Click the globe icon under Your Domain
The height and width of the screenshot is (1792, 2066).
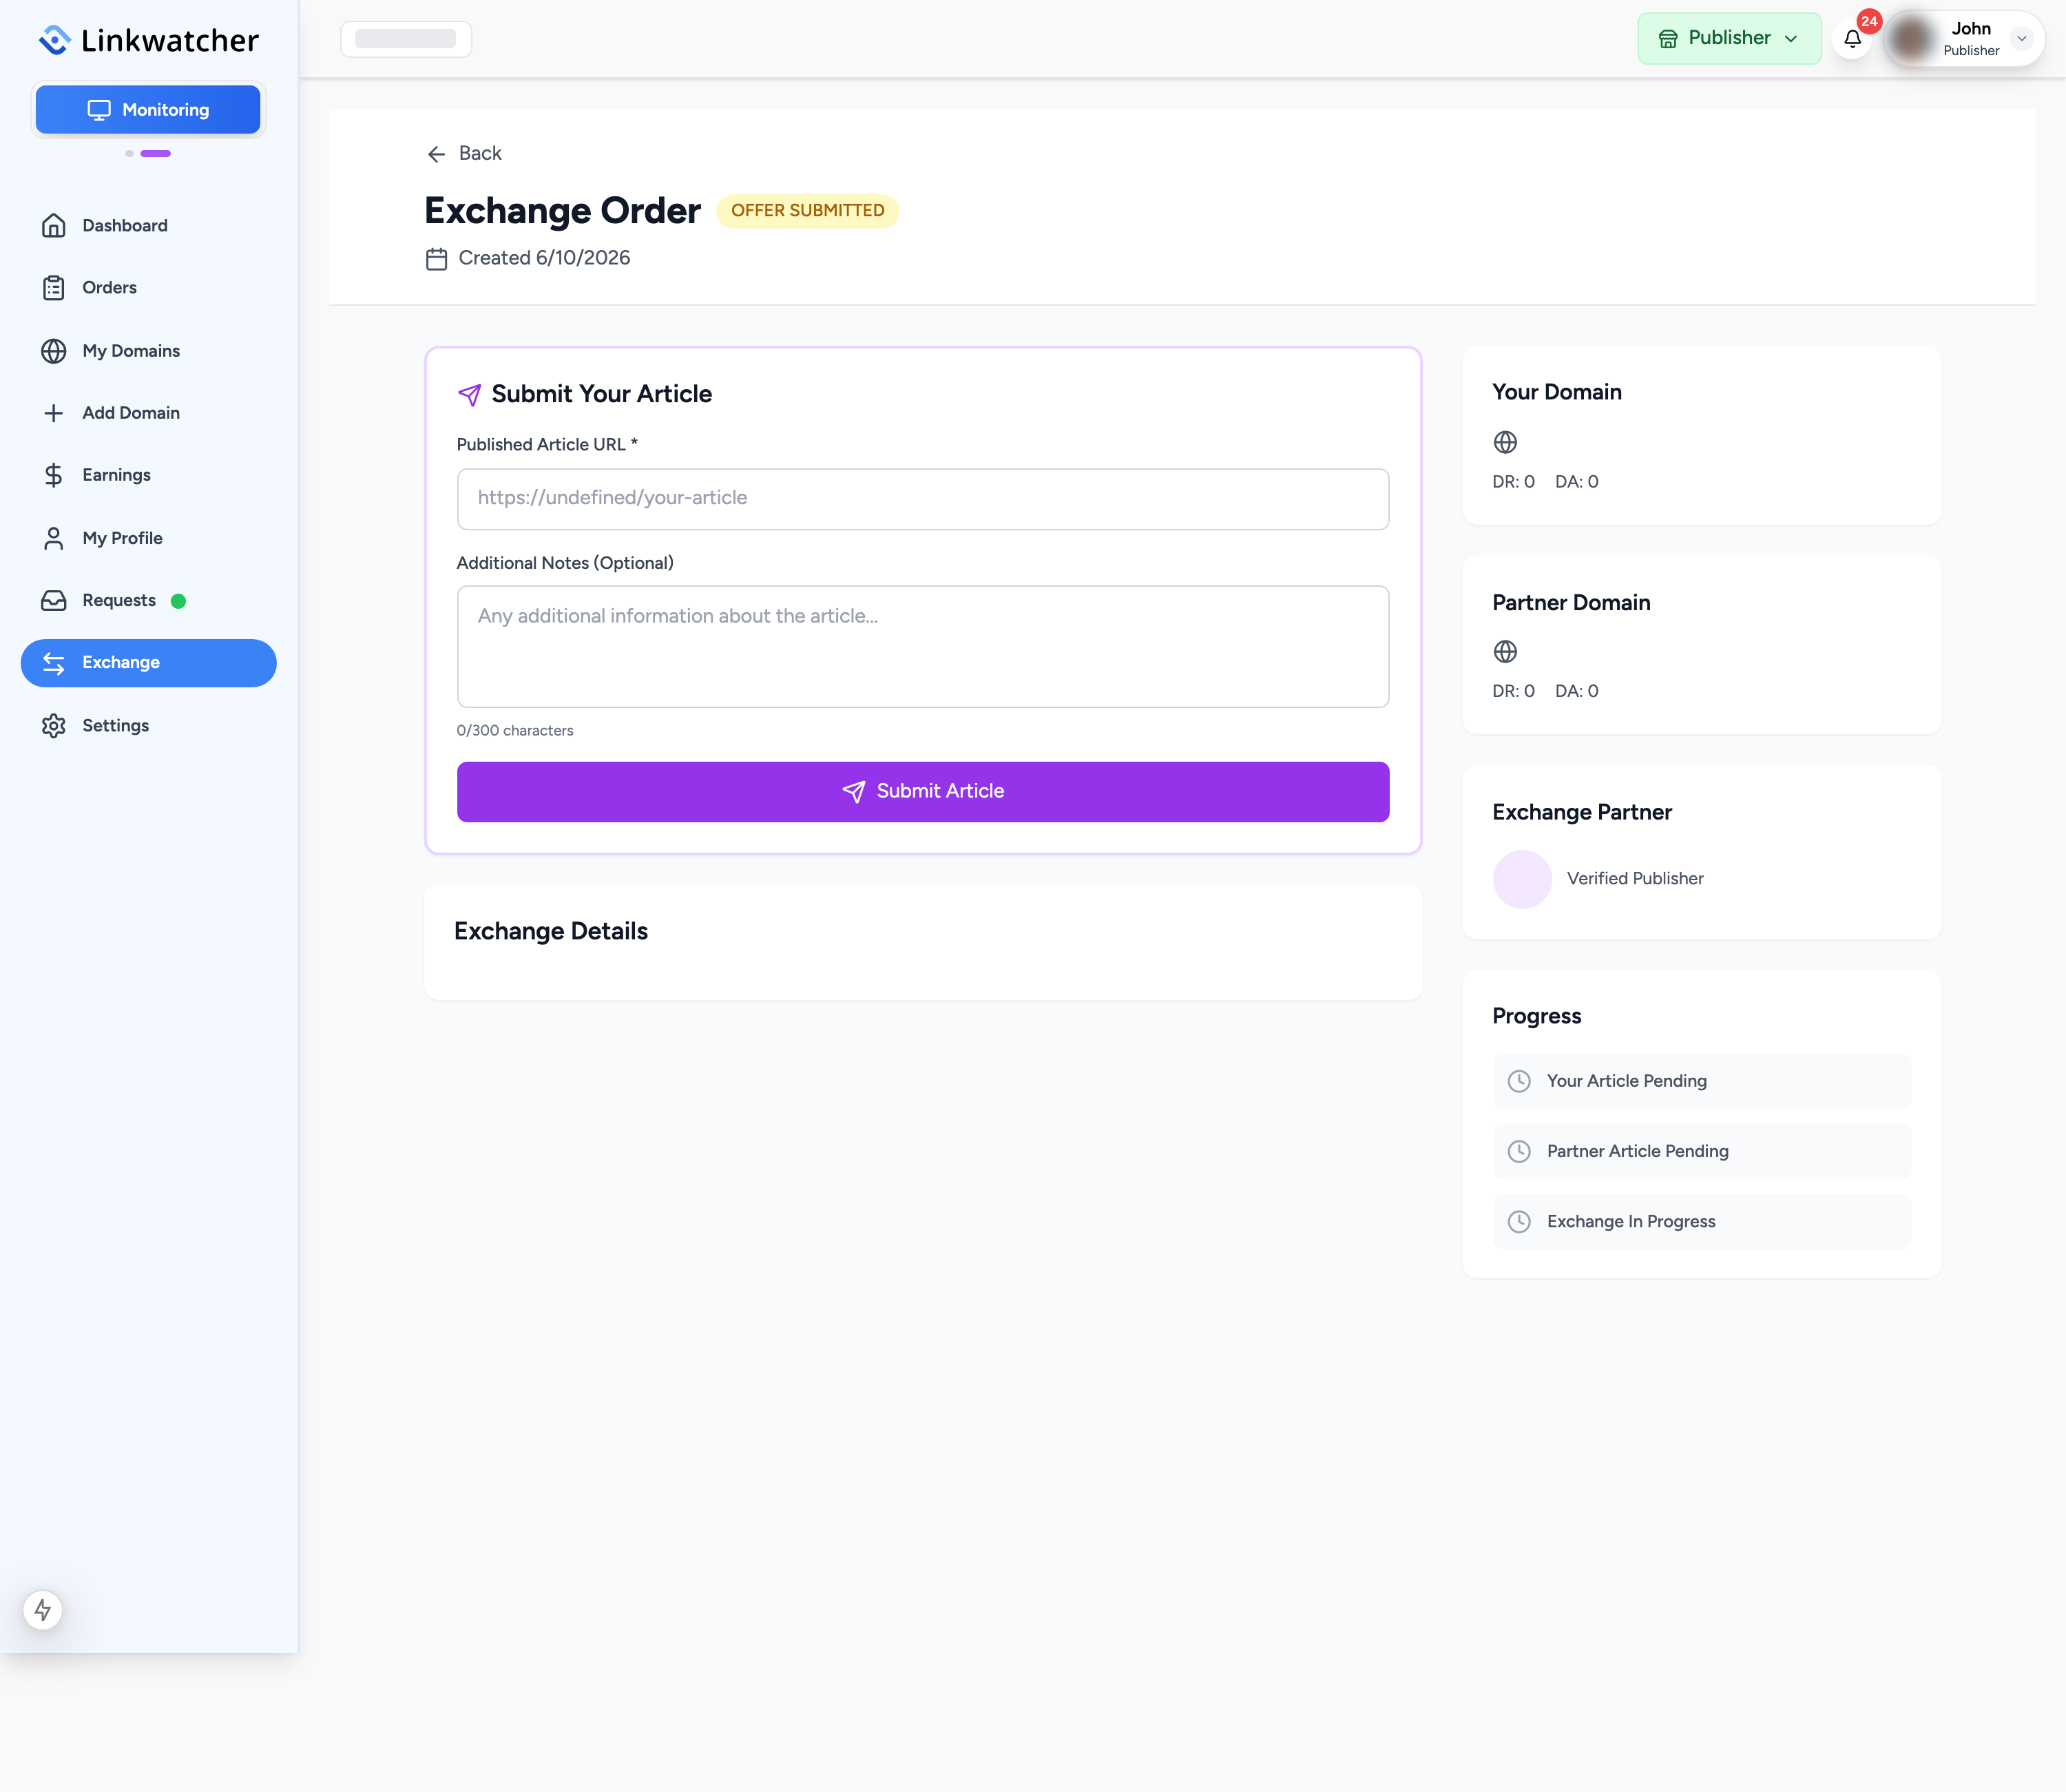1505,442
